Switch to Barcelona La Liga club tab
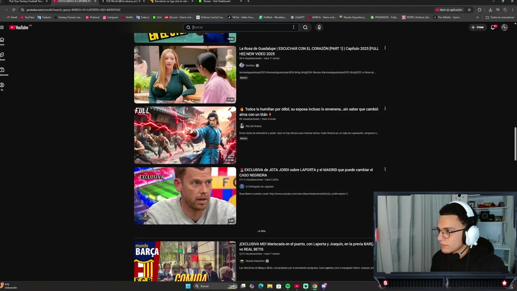517x291 pixels. [x=171, y=2]
